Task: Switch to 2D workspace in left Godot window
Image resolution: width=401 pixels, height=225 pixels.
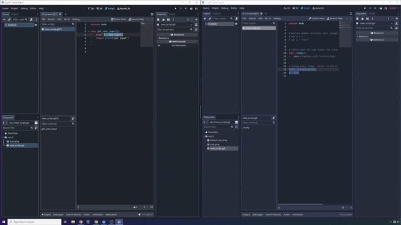Action: coord(91,8)
